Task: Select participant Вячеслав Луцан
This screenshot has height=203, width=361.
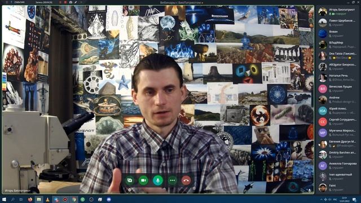Action: click(x=337, y=89)
